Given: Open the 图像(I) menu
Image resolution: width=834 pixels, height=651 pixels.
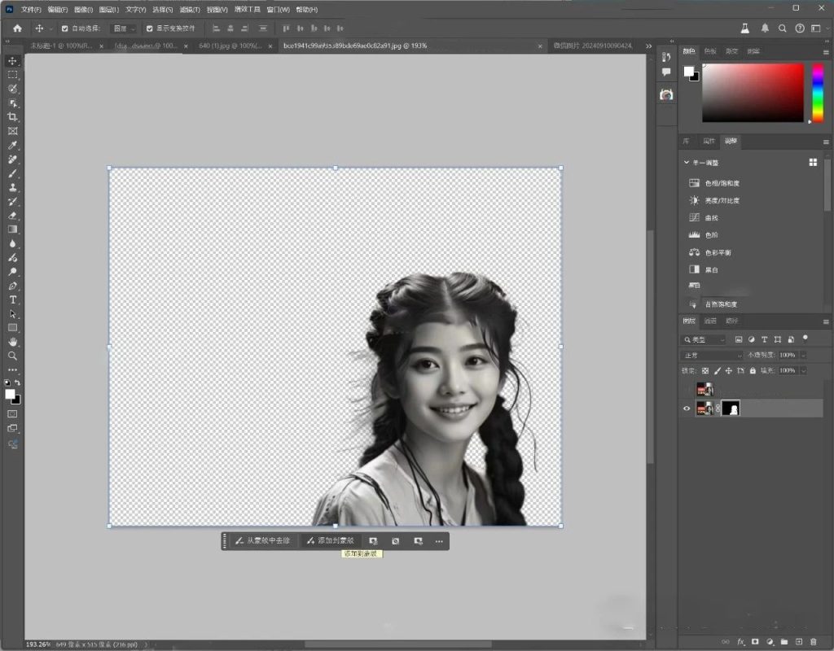Looking at the screenshot, I should pyautogui.click(x=84, y=10).
